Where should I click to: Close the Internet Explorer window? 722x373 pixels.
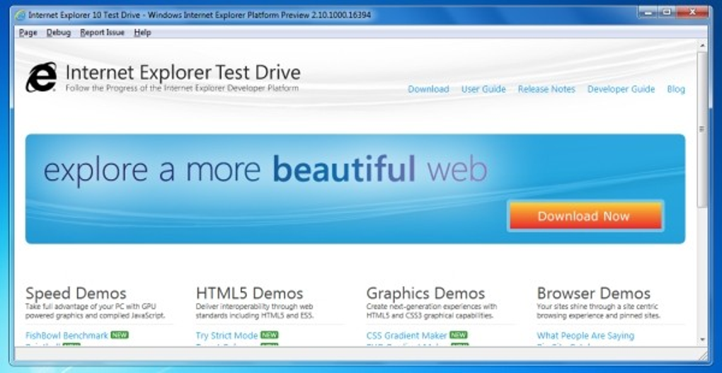(x=692, y=13)
